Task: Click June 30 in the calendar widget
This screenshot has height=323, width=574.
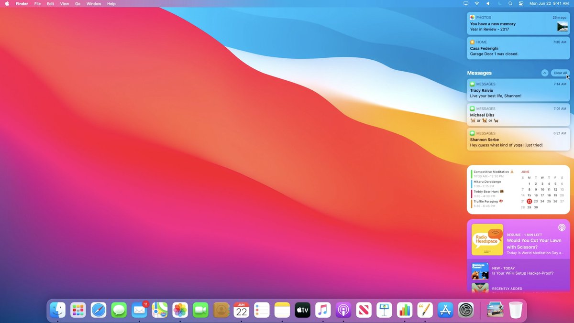Action: click(536, 207)
